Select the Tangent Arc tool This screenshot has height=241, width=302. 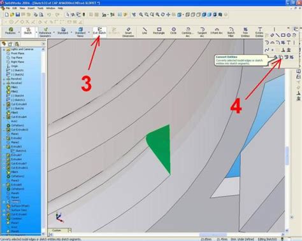[202, 32]
